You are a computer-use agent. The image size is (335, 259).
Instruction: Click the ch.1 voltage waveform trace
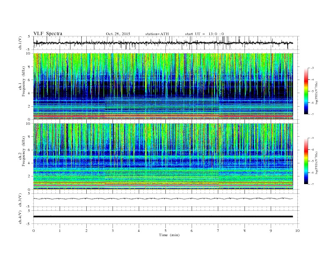pos(163,43)
